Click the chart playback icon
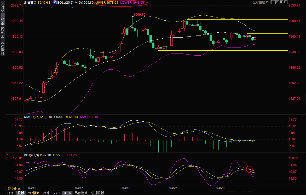The width and height of the screenshot is (306, 195). (281, 2)
